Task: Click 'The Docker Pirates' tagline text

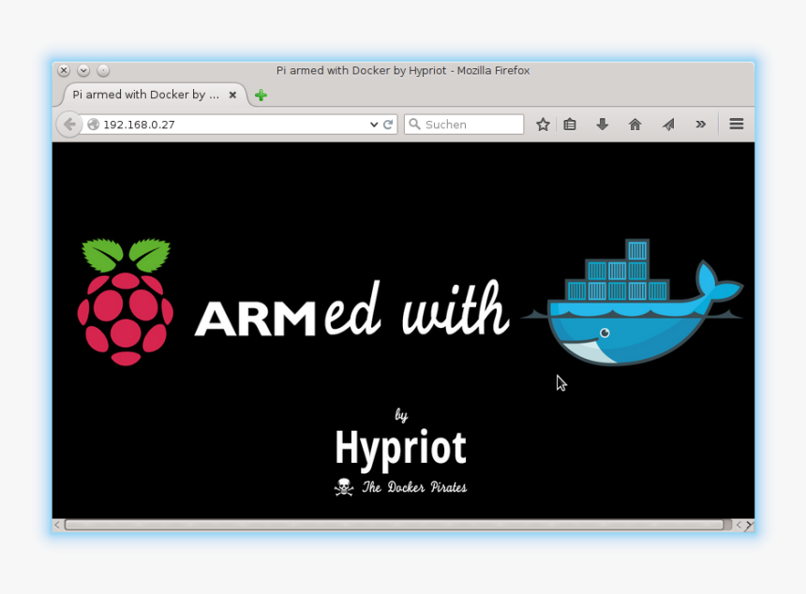Action: (x=414, y=487)
